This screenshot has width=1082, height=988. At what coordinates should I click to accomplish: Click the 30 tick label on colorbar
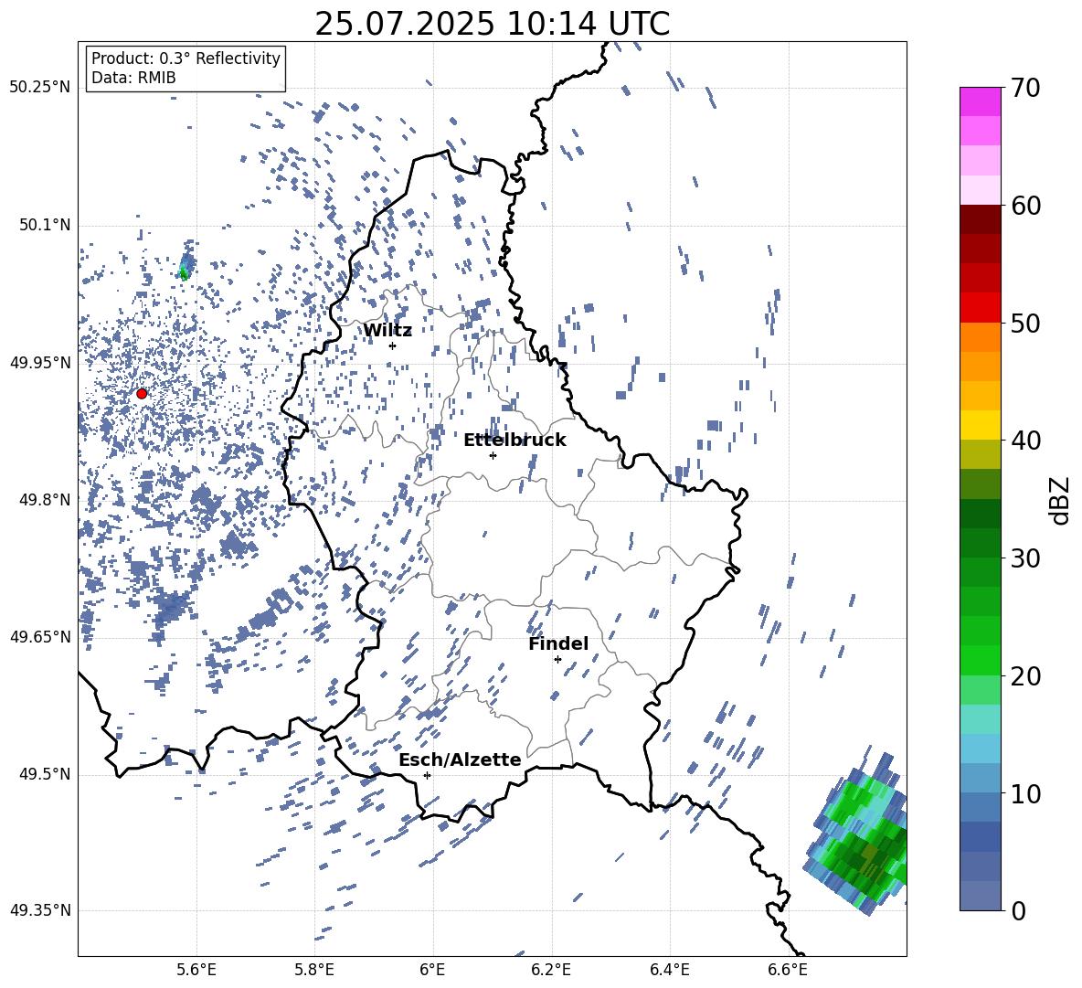pyautogui.click(x=1025, y=558)
